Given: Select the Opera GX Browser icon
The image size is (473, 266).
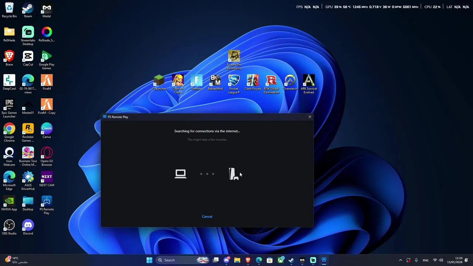Looking at the screenshot, I should (47, 157).
